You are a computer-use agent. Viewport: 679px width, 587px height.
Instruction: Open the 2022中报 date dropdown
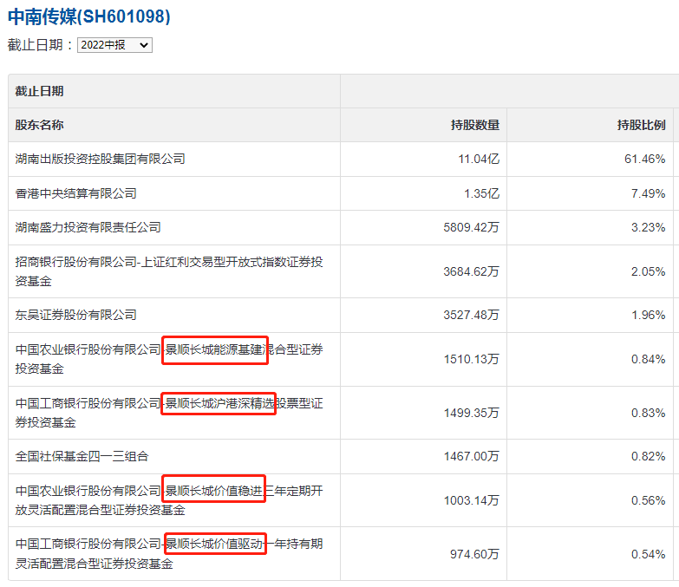click(114, 45)
